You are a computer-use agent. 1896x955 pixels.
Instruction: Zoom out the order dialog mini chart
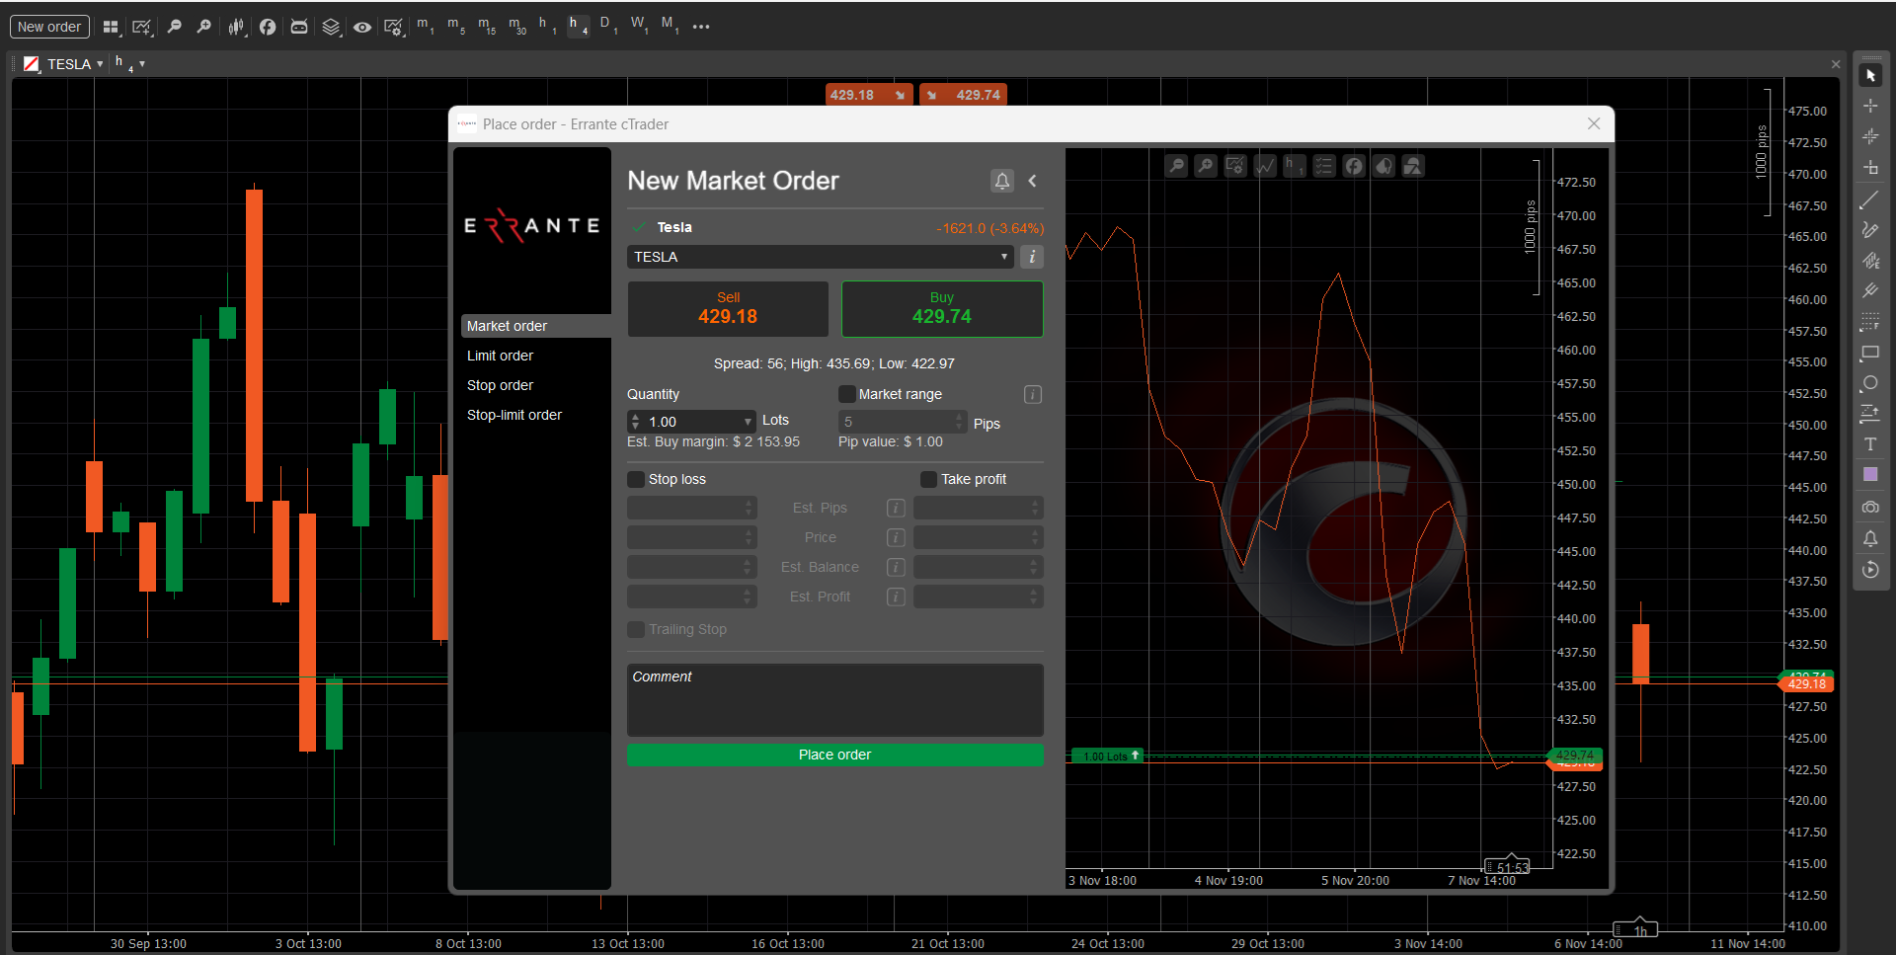1176,166
